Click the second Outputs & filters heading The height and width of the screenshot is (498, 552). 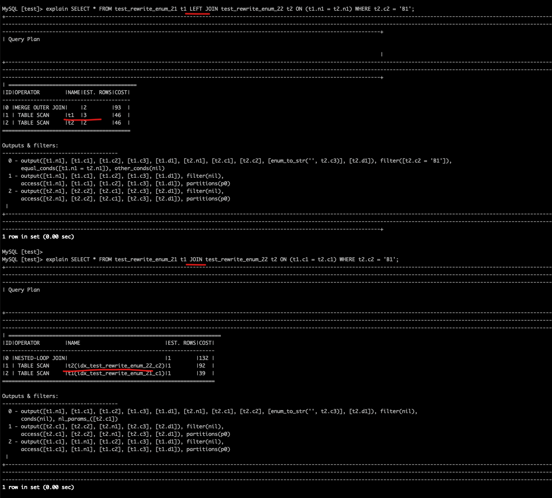tap(30, 396)
